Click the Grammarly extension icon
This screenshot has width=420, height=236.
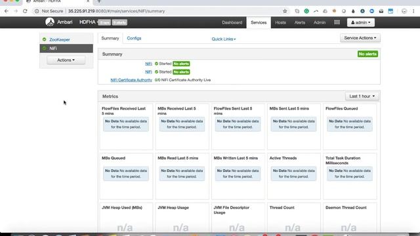(306, 11)
